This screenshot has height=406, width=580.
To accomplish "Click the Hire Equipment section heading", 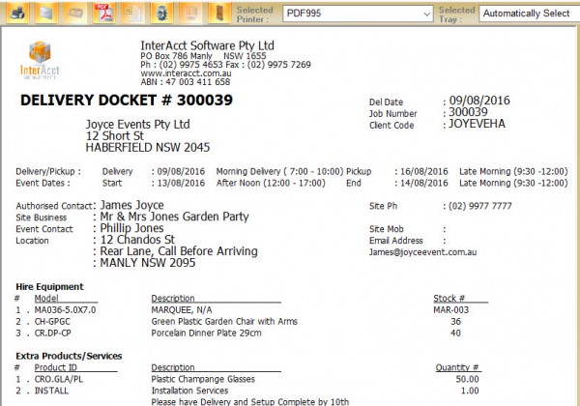I will (49, 286).
